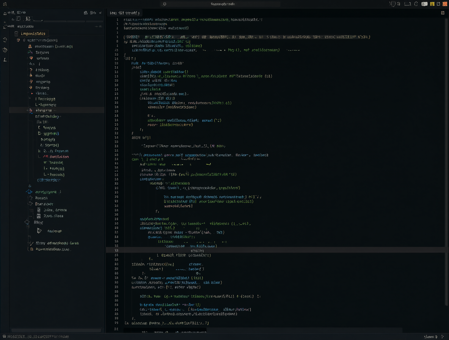Click the blue diamond icon in the sidebar tree

coord(29,192)
